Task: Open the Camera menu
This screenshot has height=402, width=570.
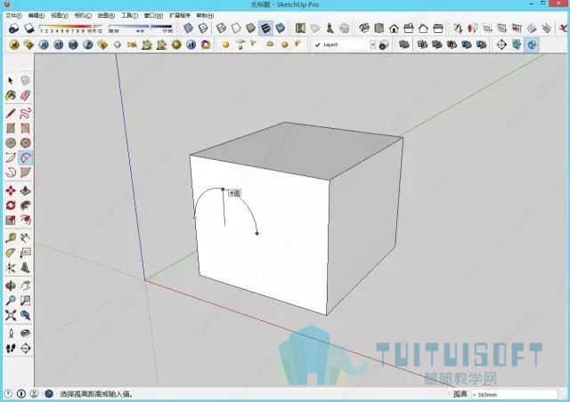Action: 83,15
